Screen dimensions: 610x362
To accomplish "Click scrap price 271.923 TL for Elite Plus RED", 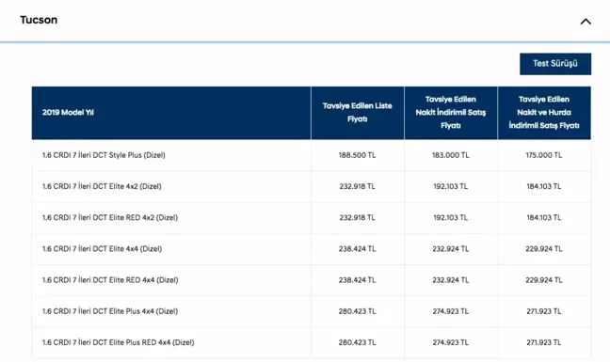I will pos(544,342).
